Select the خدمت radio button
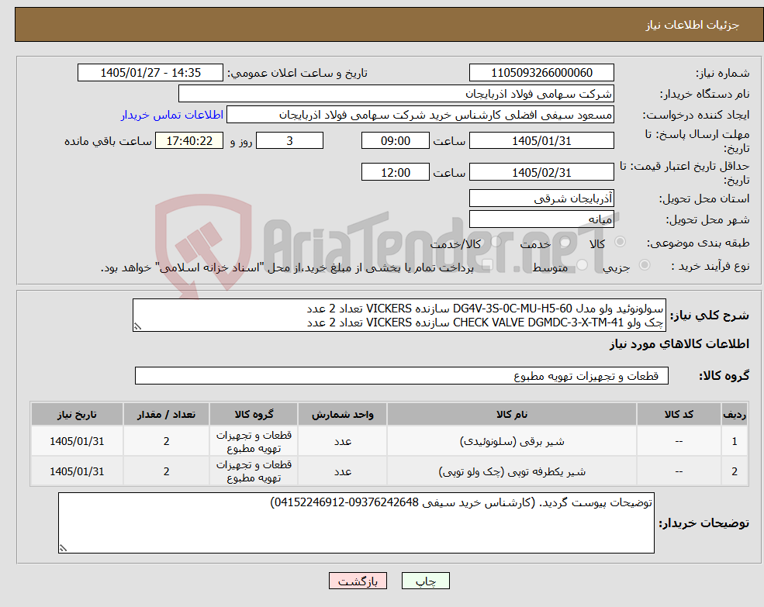The width and height of the screenshot is (764, 607). pos(565,242)
